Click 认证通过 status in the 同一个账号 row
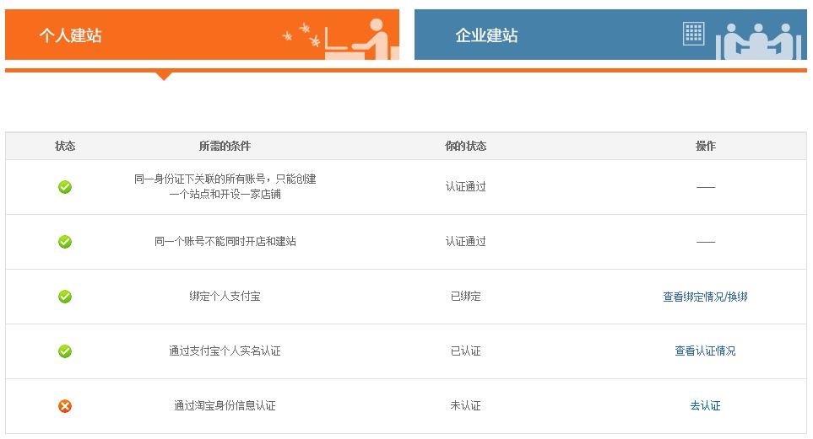 coord(466,241)
